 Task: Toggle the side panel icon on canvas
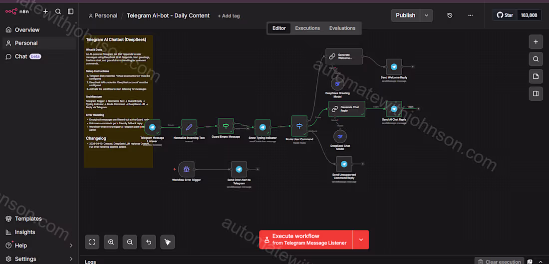click(536, 93)
